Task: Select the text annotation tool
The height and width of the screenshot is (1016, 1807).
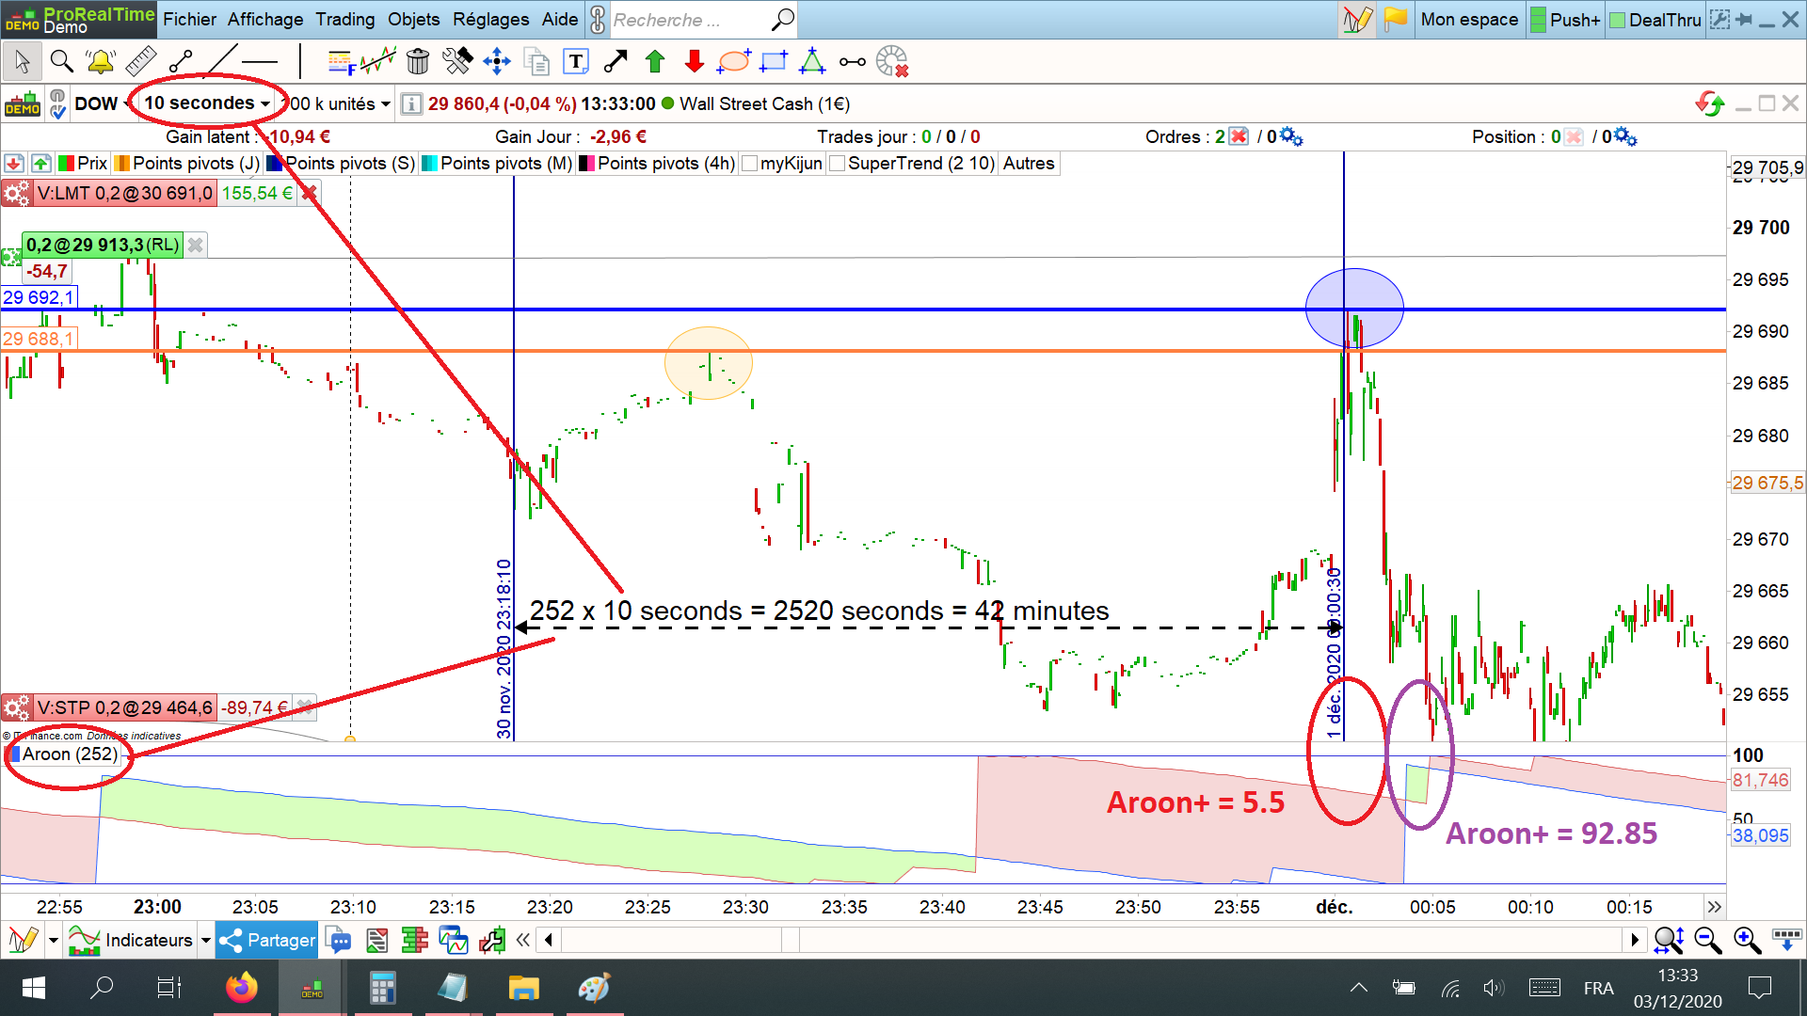Action: [576, 62]
